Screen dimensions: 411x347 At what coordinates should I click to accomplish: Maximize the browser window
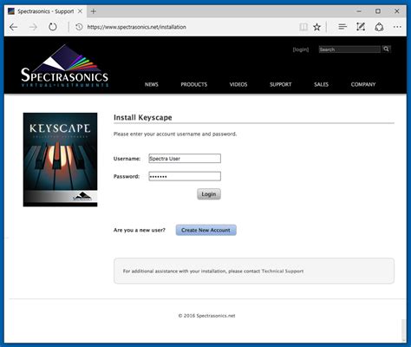pos(378,11)
